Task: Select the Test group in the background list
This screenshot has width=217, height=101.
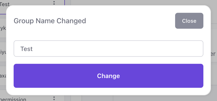Action: (5, 4)
